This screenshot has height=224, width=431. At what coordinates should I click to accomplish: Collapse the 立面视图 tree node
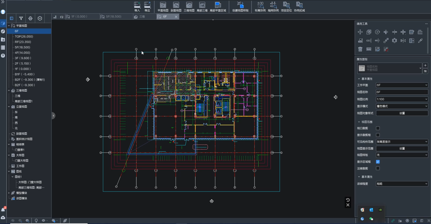click(9, 107)
